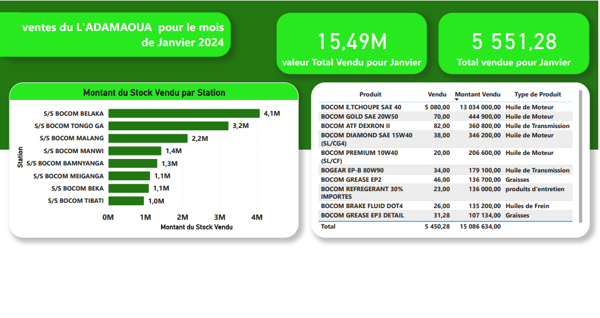Screen dimensions: 600x318
Task: Click the ventes du L'ADAMAOUA title
Action: [x=123, y=35]
